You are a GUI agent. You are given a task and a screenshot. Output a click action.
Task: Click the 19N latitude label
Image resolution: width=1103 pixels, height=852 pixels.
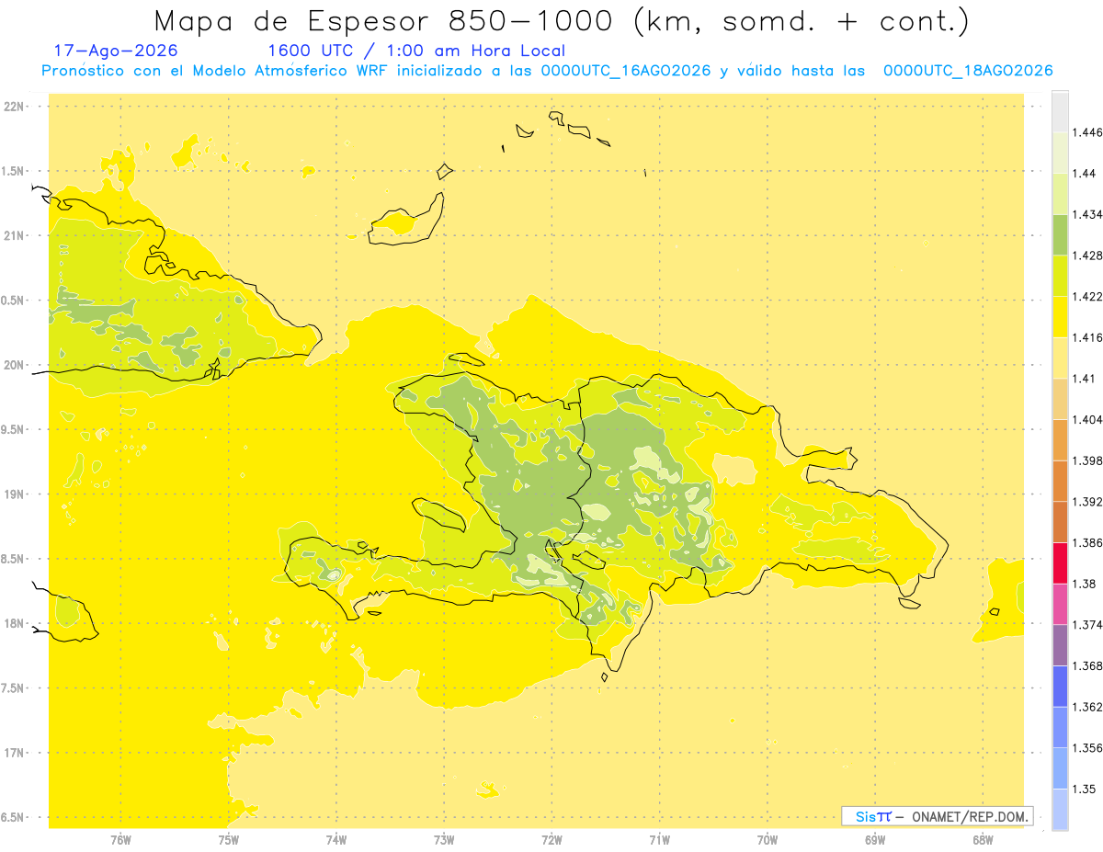pos(16,494)
